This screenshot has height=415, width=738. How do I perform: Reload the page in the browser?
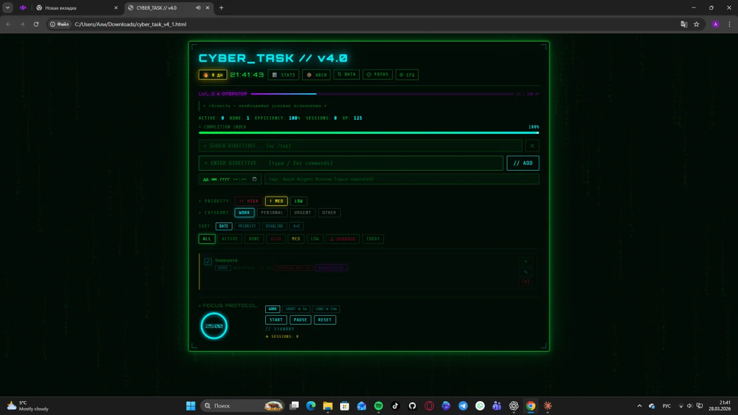[x=36, y=24]
